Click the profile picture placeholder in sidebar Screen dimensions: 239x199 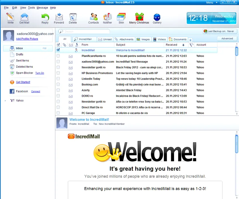tap(9, 36)
